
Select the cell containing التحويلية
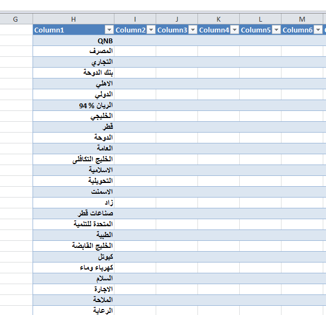(73, 181)
